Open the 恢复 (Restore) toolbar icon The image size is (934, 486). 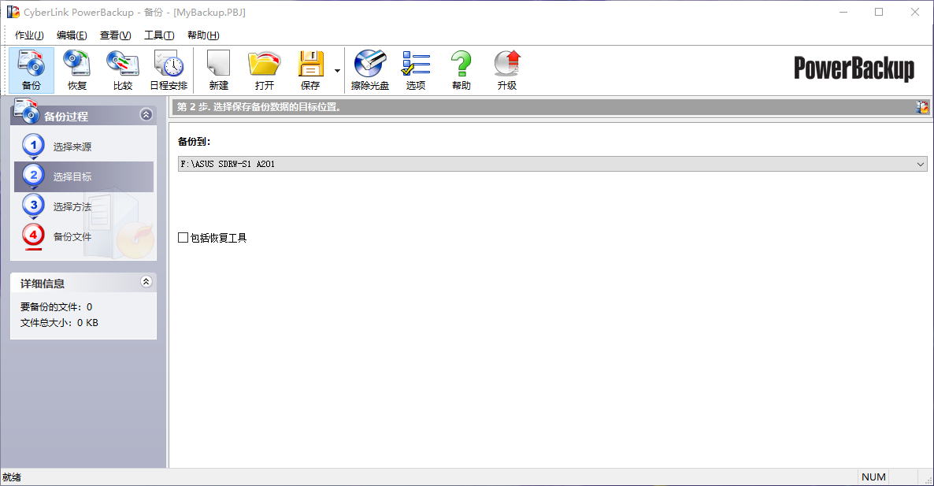click(77, 70)
